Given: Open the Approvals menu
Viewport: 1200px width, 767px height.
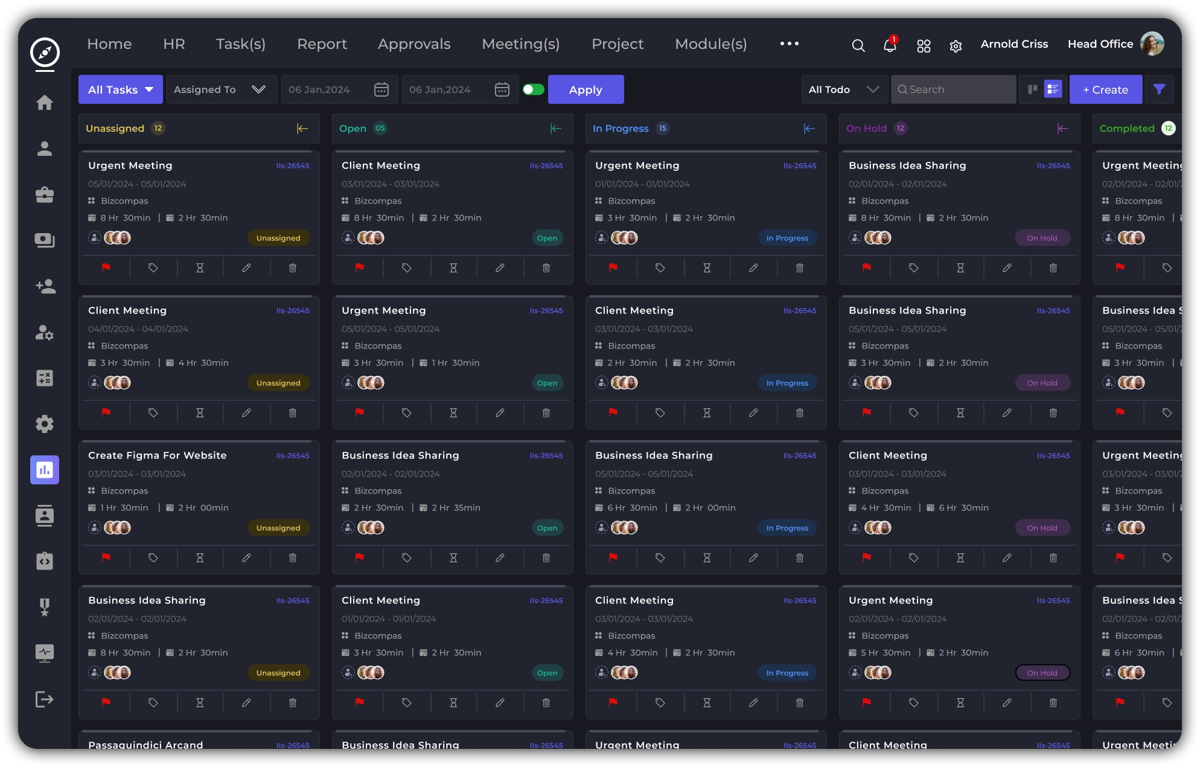Looking at the screenshot, I should [414, 44].
